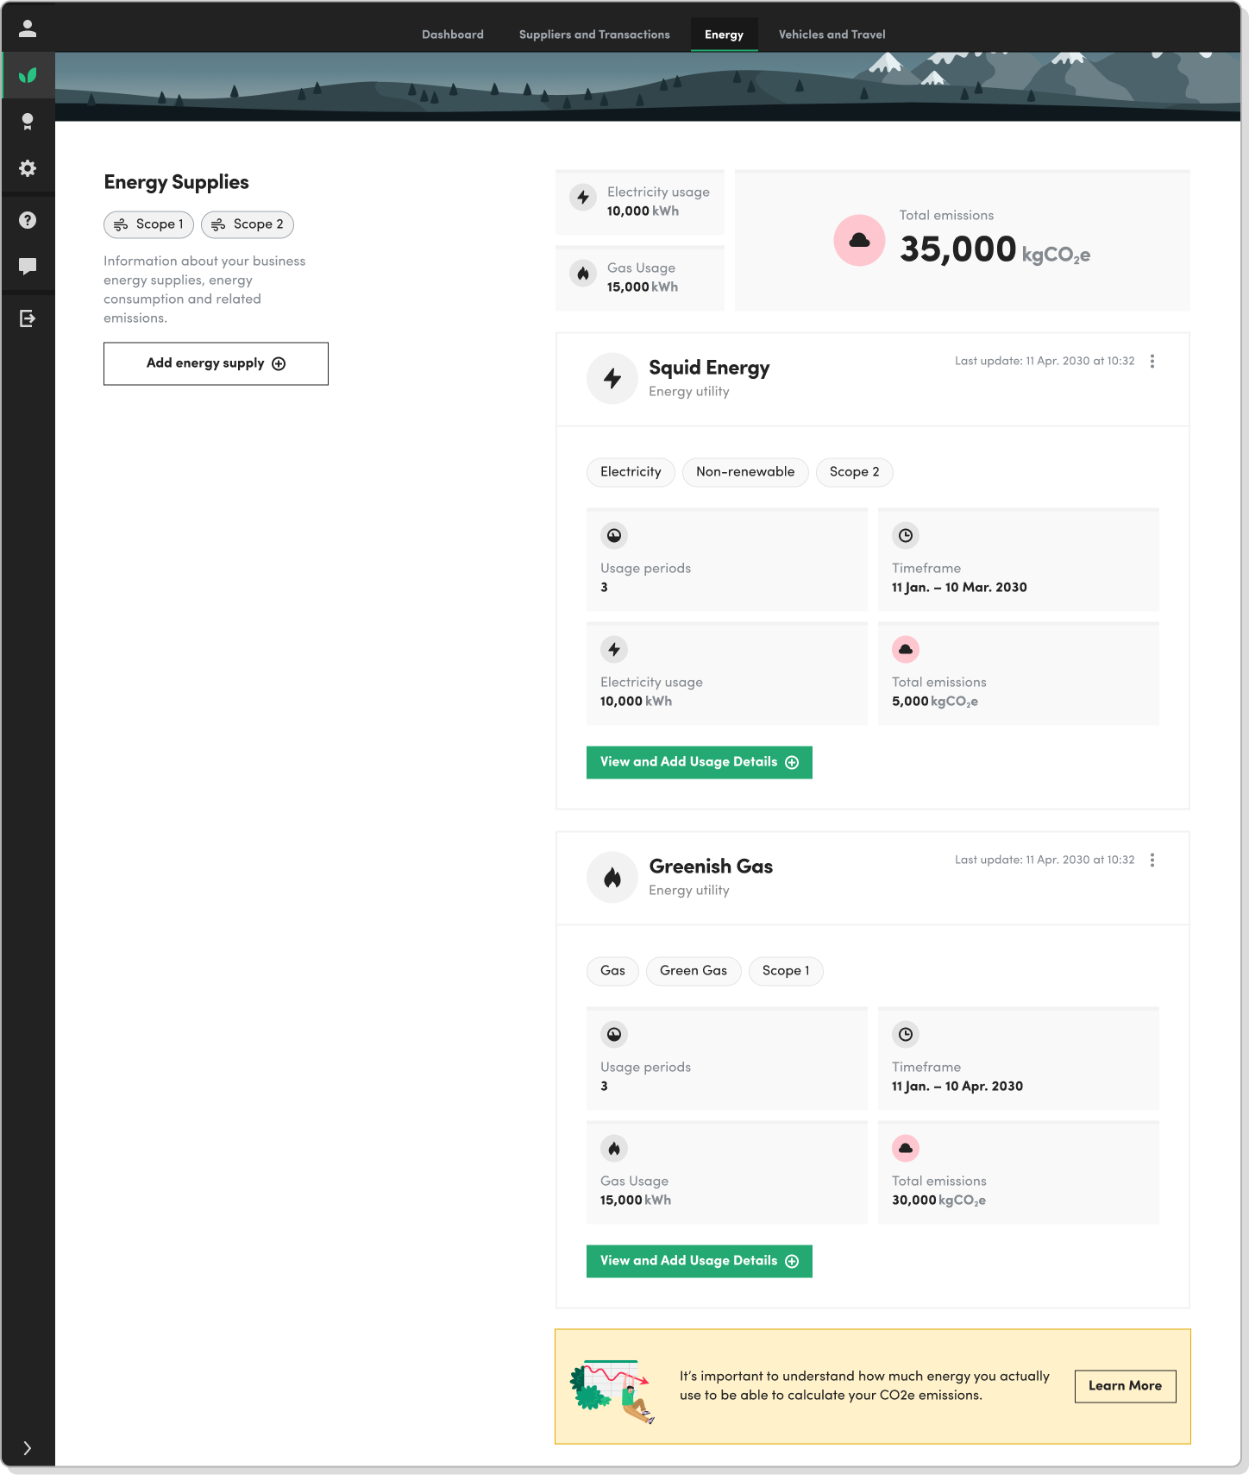1249x1475 pixels.
Task: Click Greenish Gas pink cloud emissions icon
Action: [x=906, y=1148]
